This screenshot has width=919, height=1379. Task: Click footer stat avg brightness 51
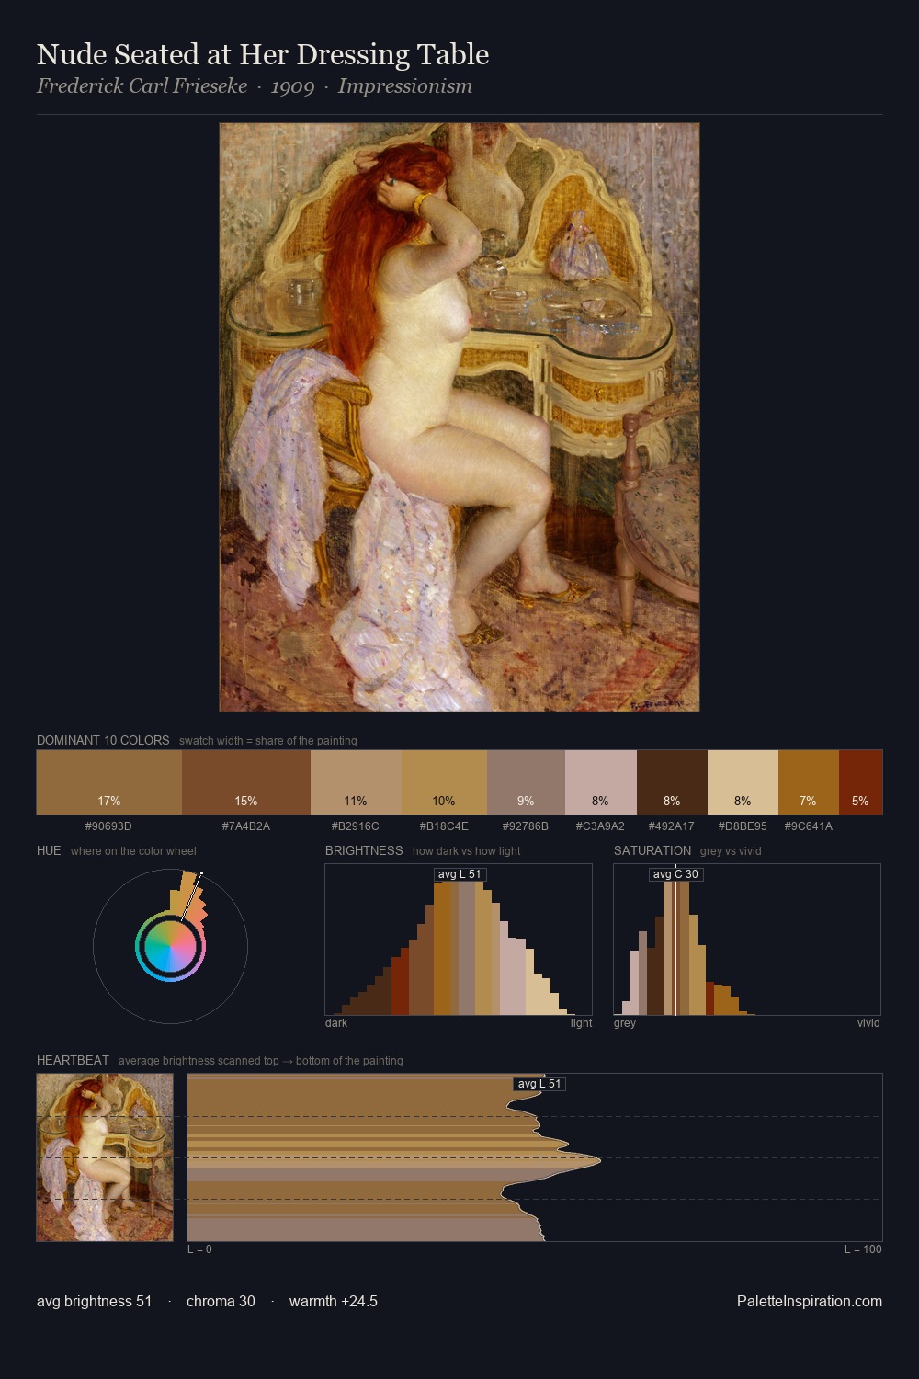pos(94,1301)
